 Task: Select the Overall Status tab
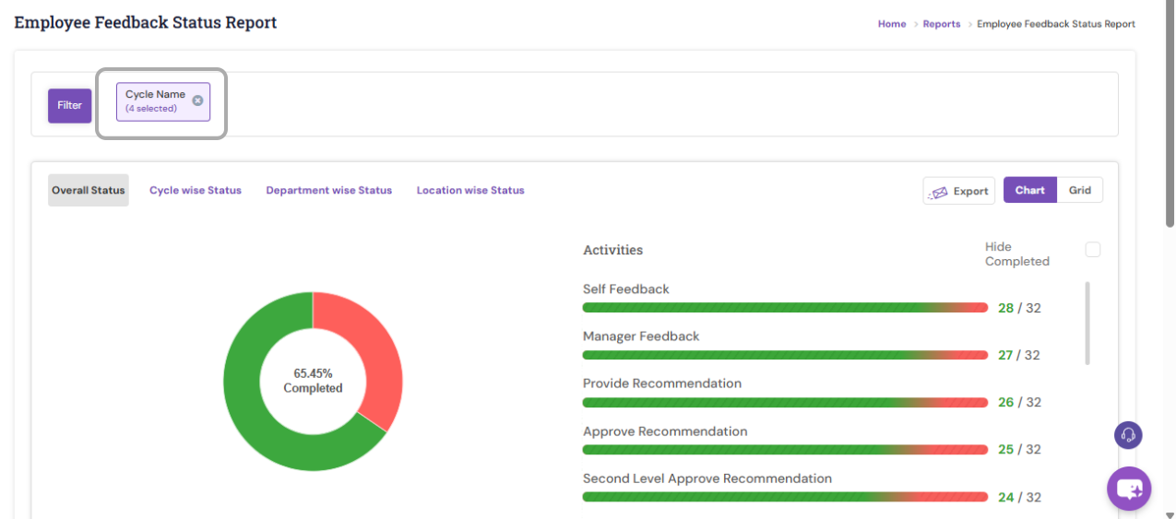pyautogui.click(x=89, y=190)
